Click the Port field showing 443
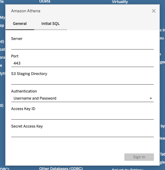Image resolution: width=165 pixels, height=170 pixels. [x=82, y=63]
